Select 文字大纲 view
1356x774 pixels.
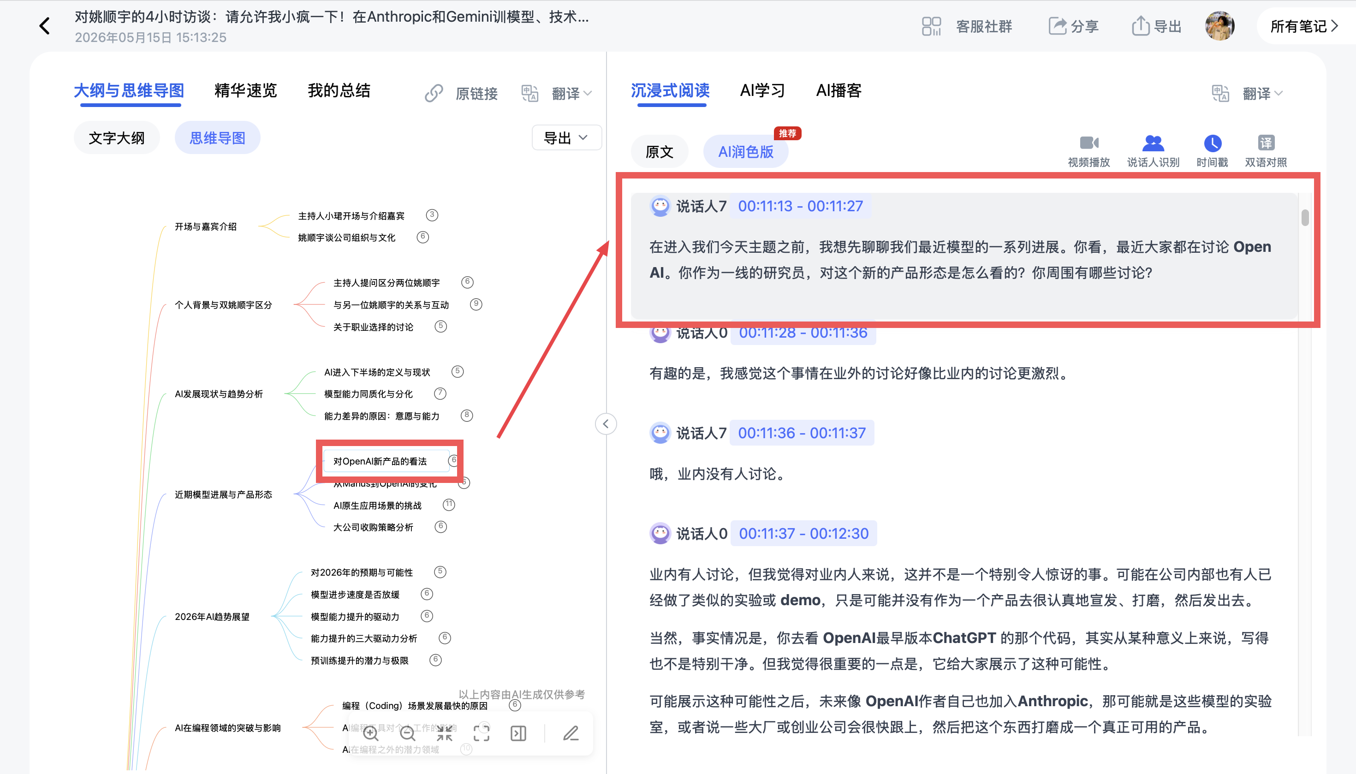coord(116,137)
